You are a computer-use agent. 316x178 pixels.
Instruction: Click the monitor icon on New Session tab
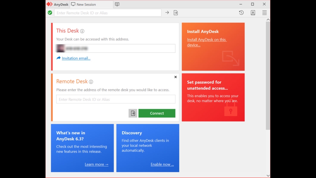coord(73,4)
